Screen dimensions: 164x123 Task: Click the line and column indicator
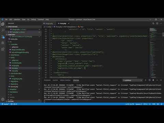coord(129,104)
